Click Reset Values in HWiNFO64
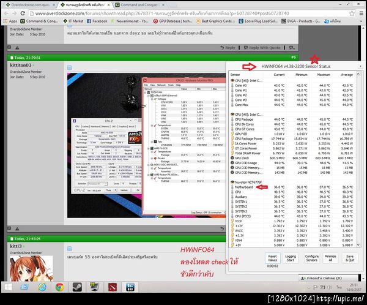 tap(272, 258)
